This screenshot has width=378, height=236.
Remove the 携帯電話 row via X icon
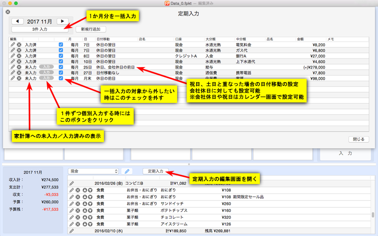19,73
